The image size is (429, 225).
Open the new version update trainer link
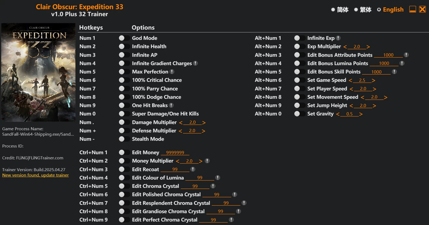point(35,175)
